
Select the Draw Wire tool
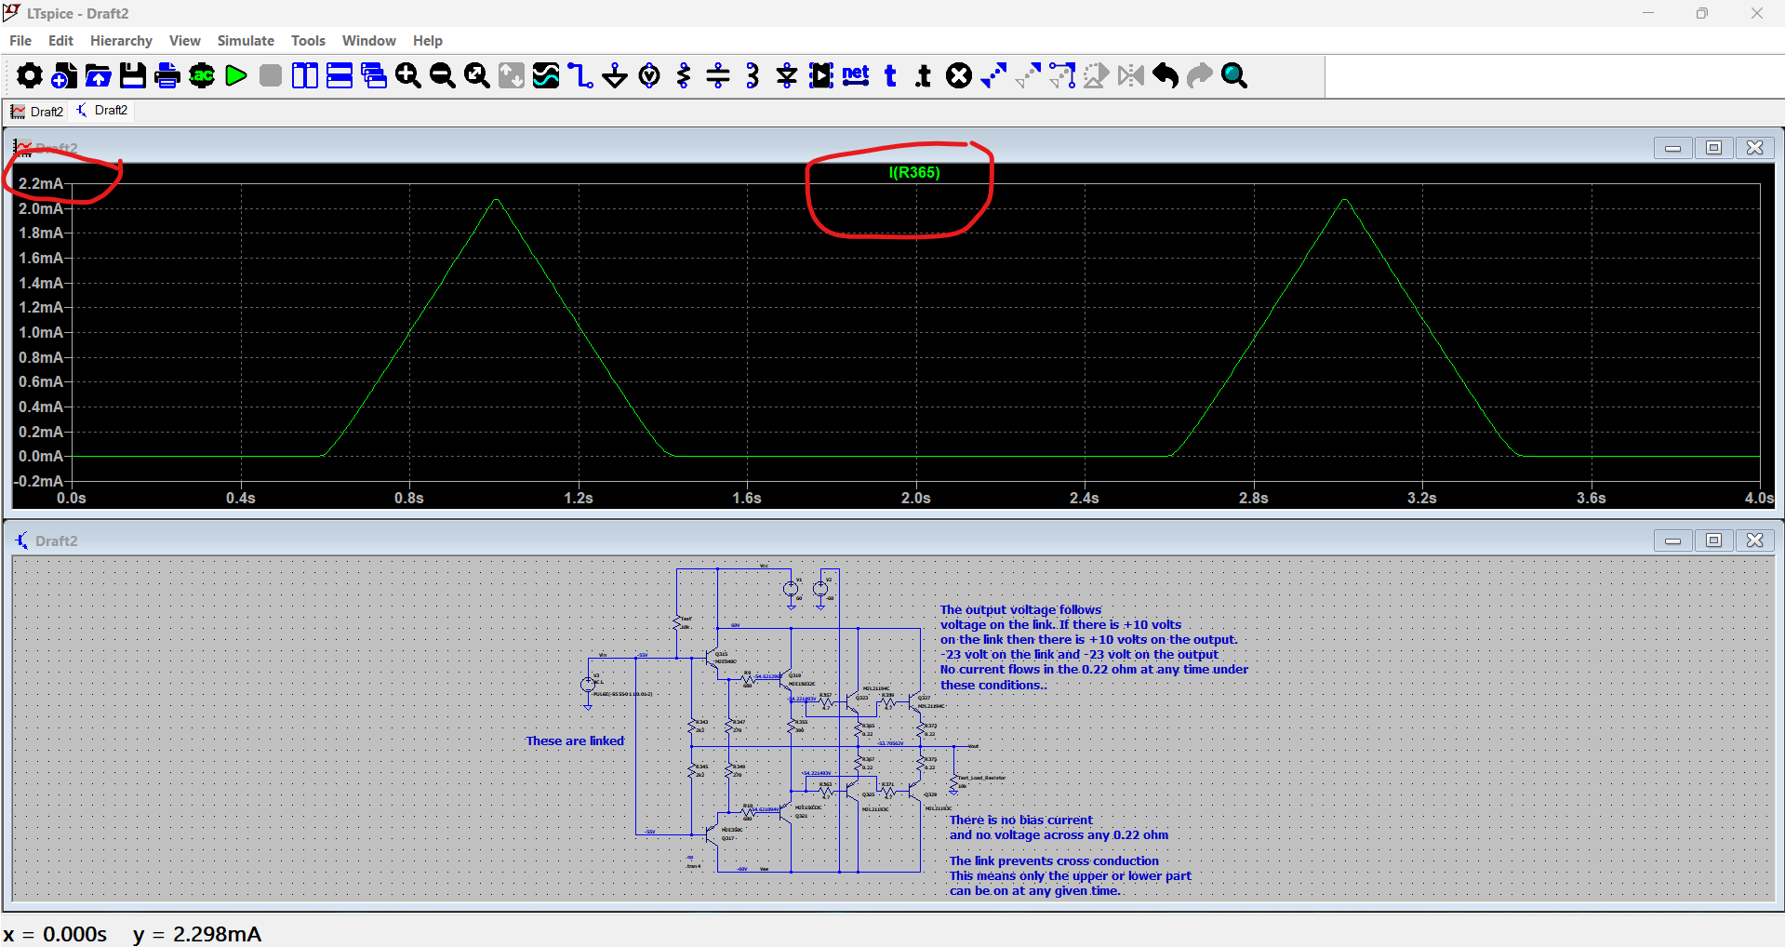click(580, 75)
